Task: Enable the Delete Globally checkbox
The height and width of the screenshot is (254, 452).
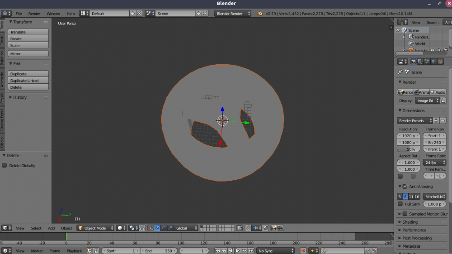Action: 5,166
